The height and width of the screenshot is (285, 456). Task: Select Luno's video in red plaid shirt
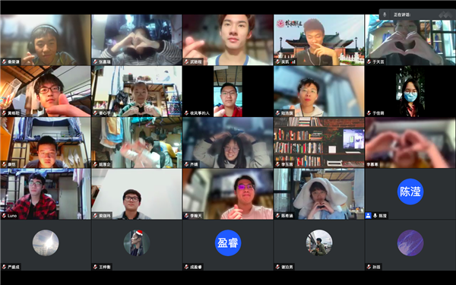click(46, 194)
